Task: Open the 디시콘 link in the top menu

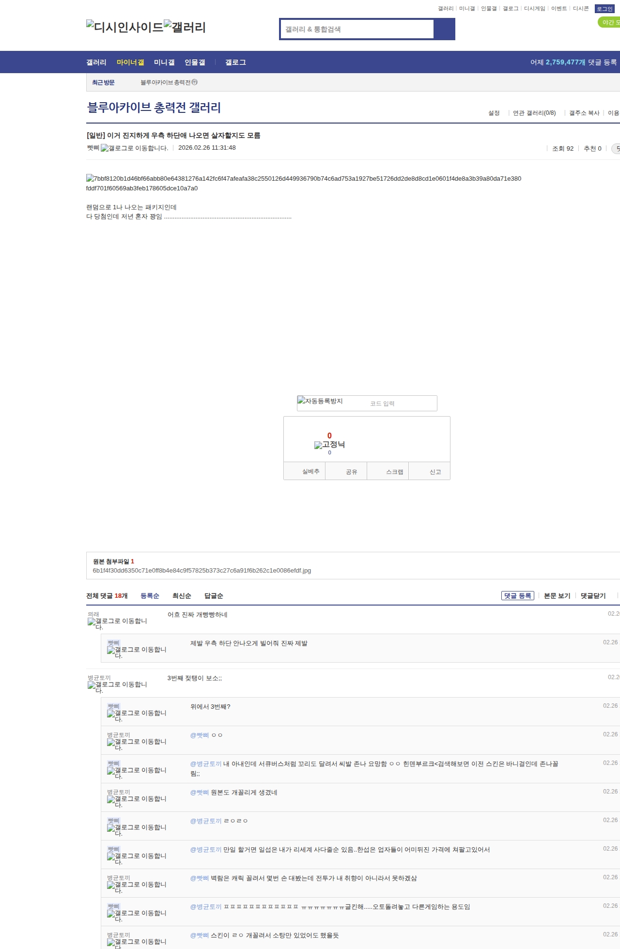Action: pos(581,9)
